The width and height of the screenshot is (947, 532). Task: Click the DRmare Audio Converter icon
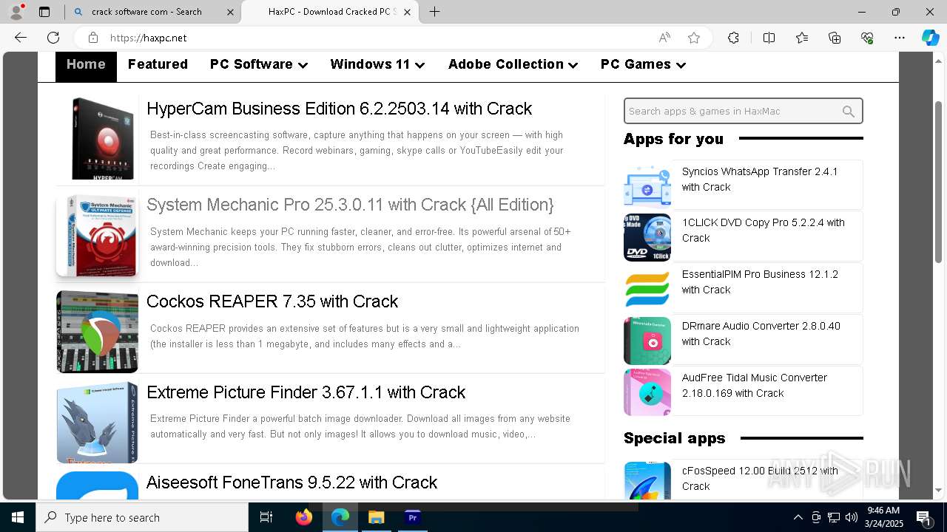[x=647, y=341]
